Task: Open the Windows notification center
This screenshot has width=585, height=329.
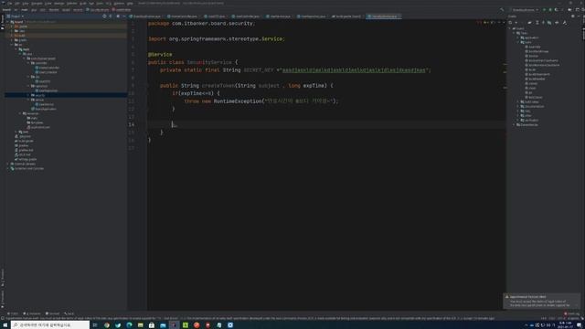Action: [579, 325]
